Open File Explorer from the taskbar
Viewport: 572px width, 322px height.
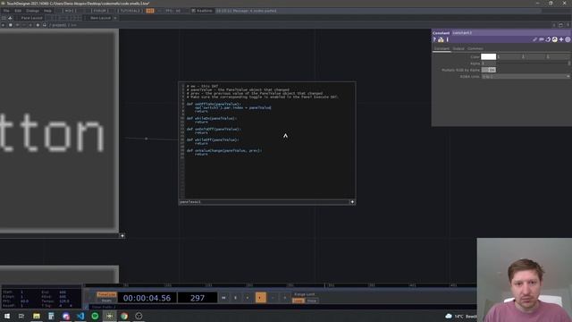[x=36, y=316]
